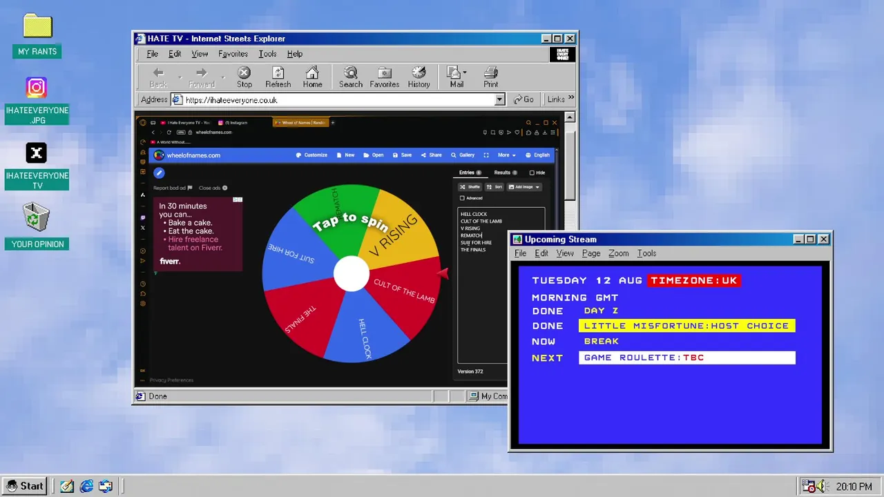Click the GAME ROULETTE:TBC schedule row

[x=687, y=358]
